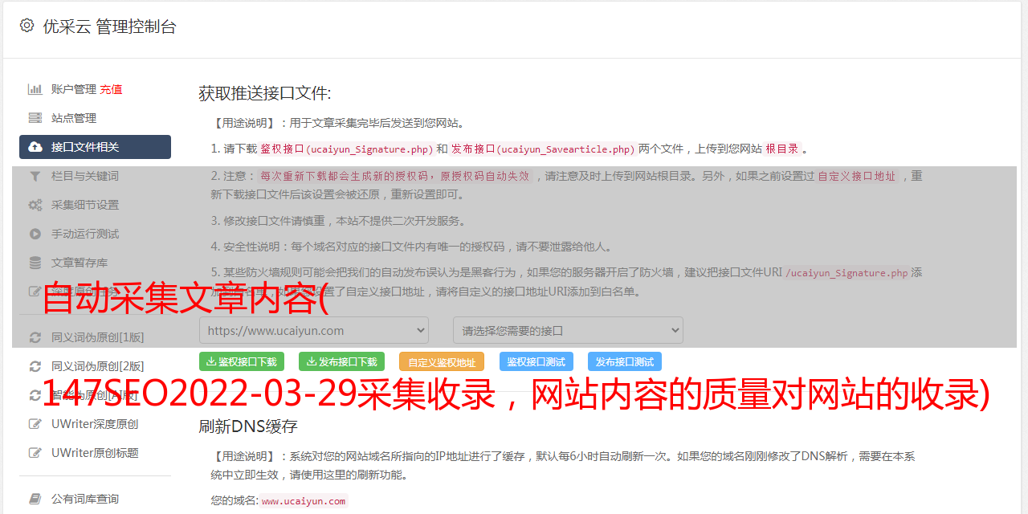The height and width of the screenshot is (514, 1028).
Task: Open 手动运行测试 in the sidebar
Action: point(85,234)
